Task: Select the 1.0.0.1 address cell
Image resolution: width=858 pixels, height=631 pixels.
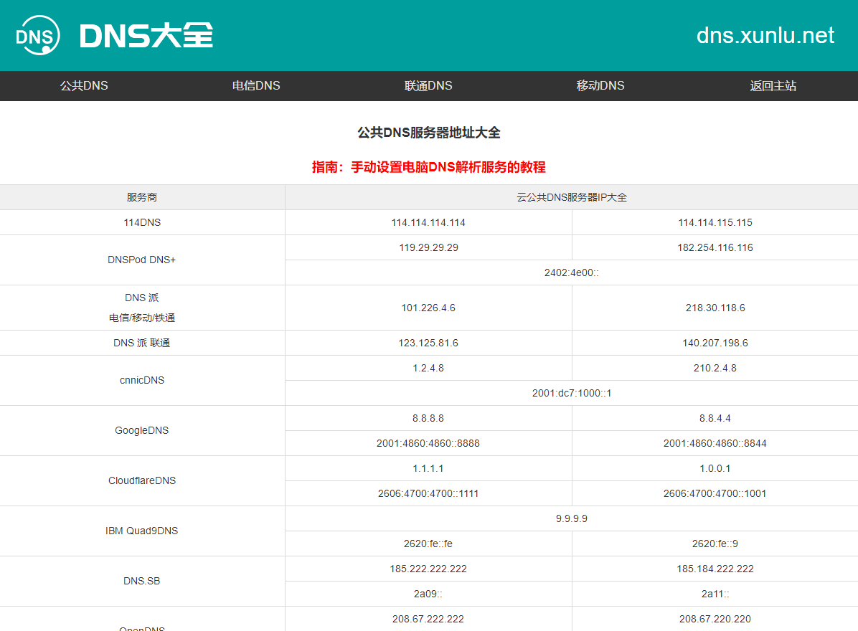Action: point(715,469)
